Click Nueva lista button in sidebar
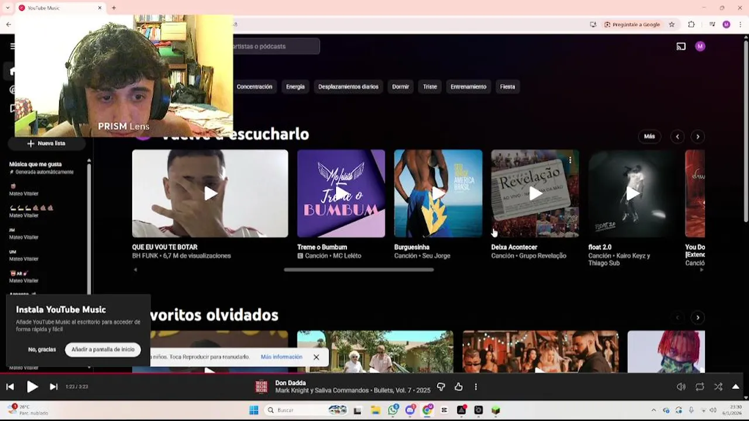749x421 pixels. [x=46, y=143]
